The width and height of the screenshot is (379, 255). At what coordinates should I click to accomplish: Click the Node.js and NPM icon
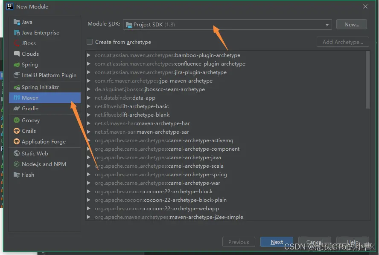(17, 164)
